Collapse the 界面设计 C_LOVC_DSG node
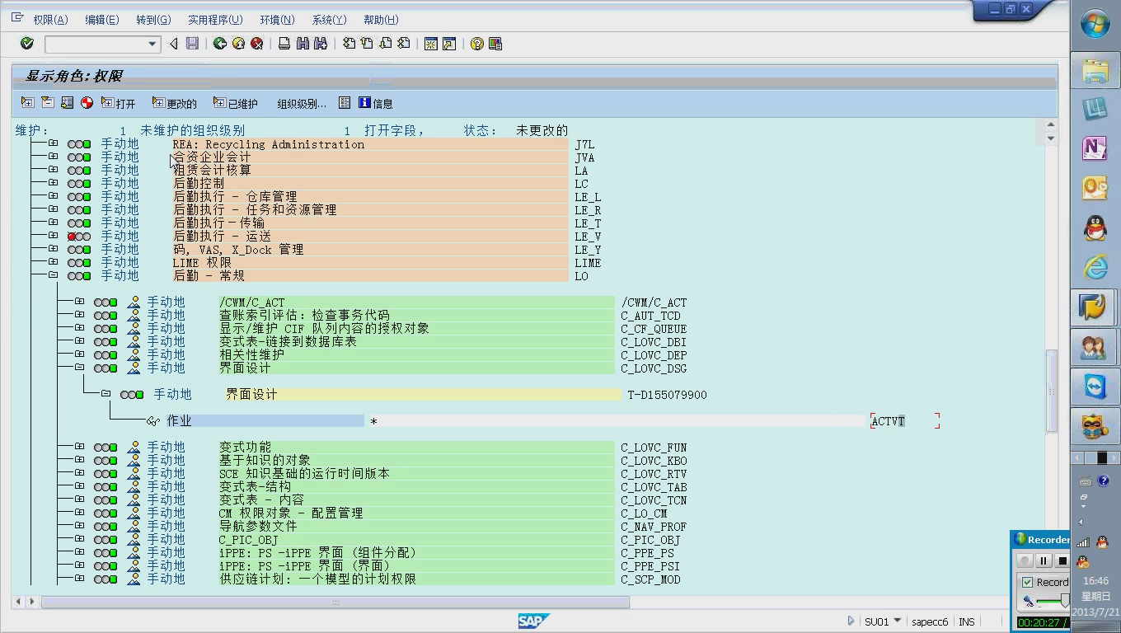Screen dimensions: 1121x633 80,368
